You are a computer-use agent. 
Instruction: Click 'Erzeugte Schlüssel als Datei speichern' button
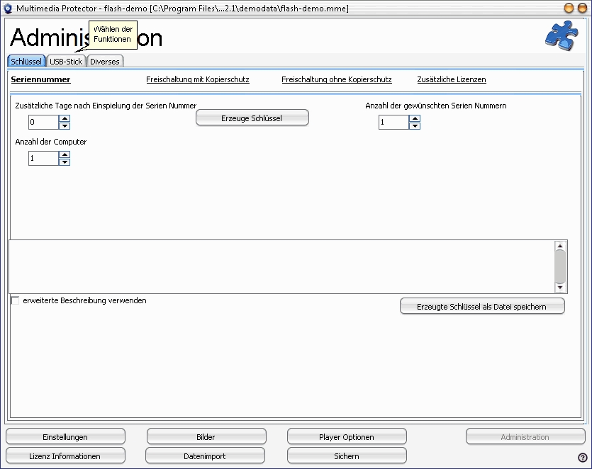[482, 306]
